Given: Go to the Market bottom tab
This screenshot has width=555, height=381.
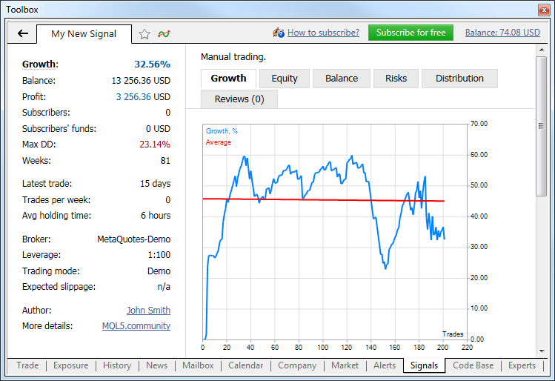Looking at the screenshot, I should click(345, 365).
